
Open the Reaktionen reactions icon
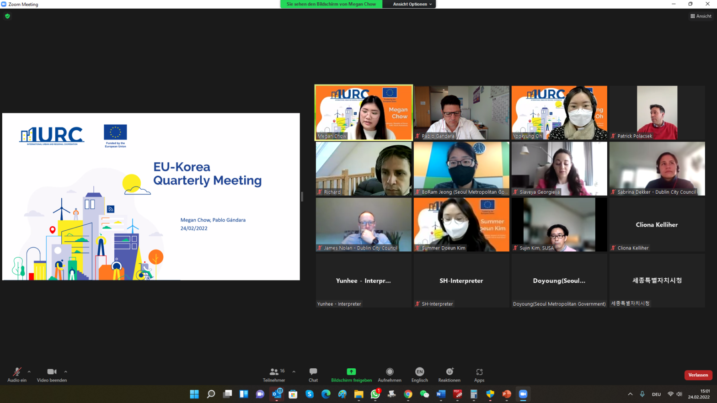pos(449,372)
